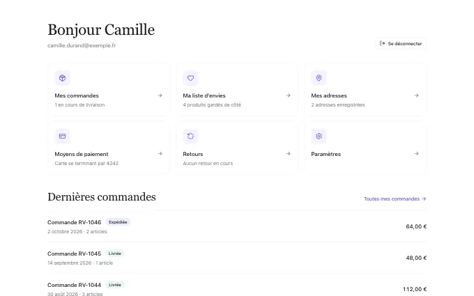474x296 pixels.
Task: Open the Paramètres card title
Action: click(326, 154)
